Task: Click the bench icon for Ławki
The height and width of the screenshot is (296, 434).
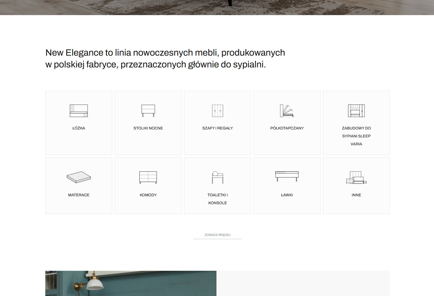Action: click(287, 176)
